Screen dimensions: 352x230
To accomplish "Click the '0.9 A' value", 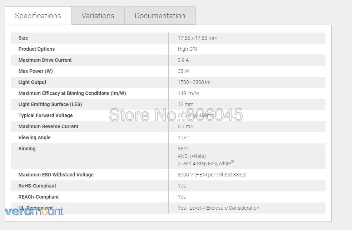I will click(183, 60).
